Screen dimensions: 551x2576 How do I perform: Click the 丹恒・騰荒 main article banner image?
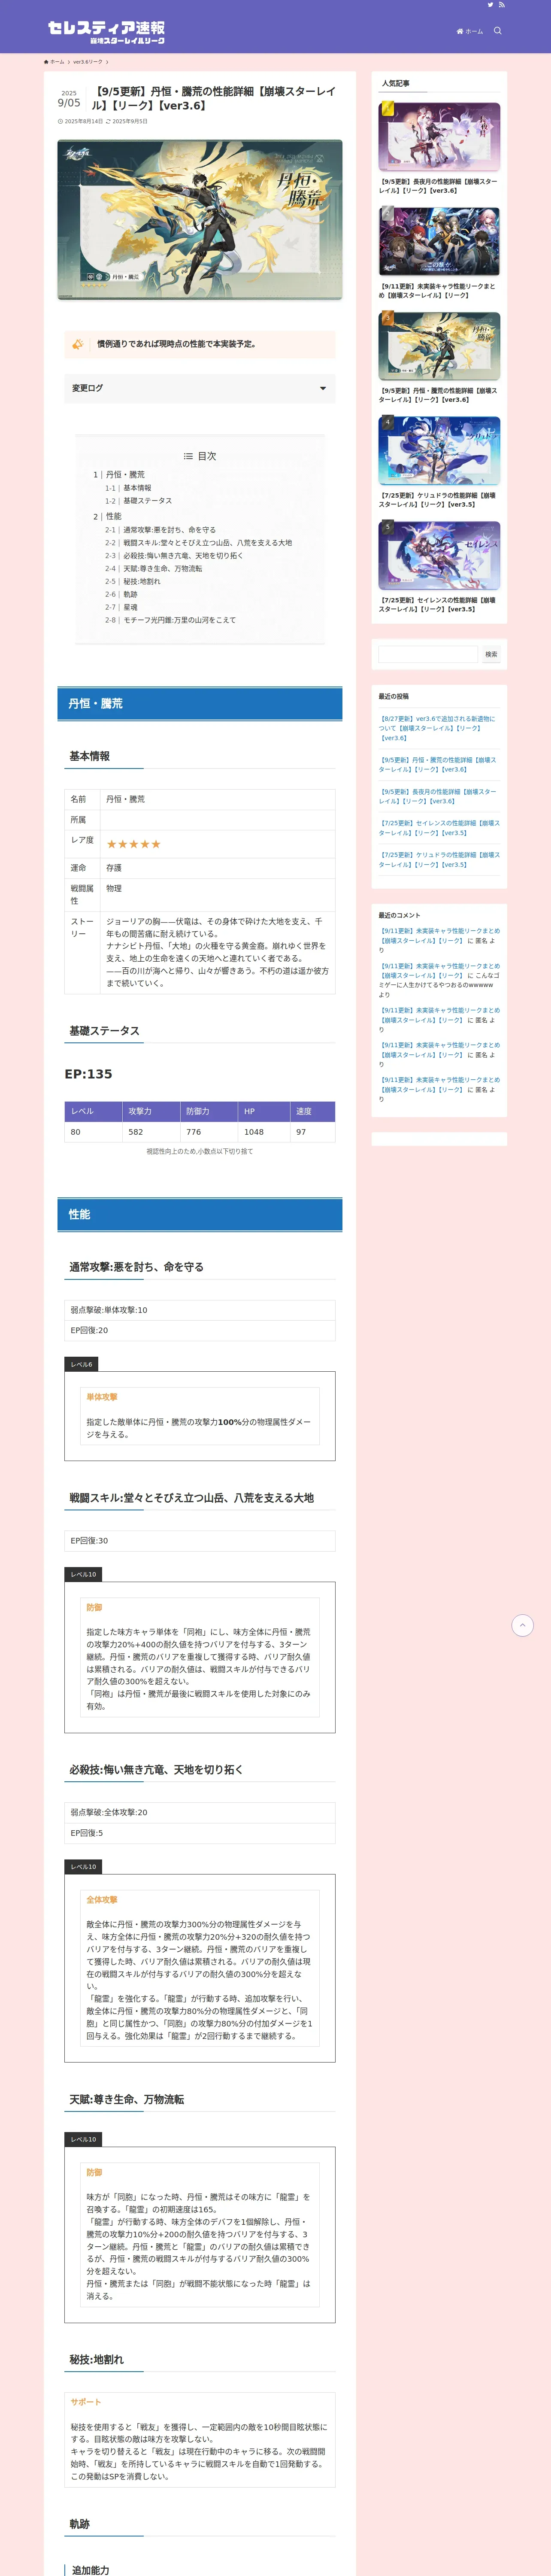tap(200, 219)
